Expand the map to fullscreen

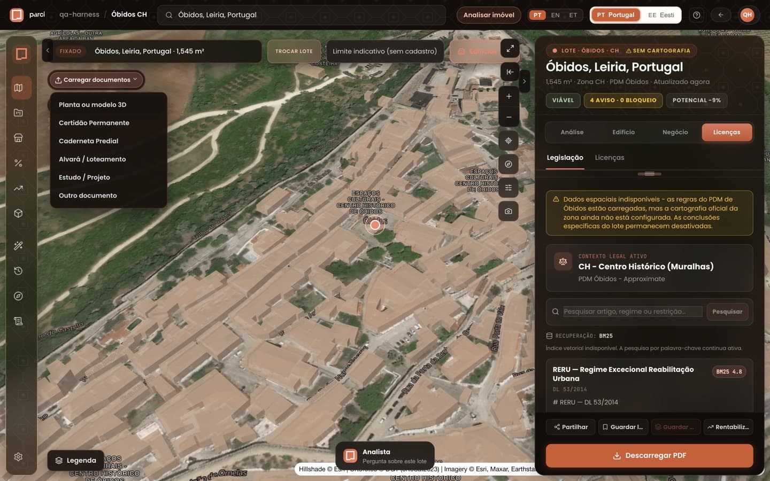point(510,49)
